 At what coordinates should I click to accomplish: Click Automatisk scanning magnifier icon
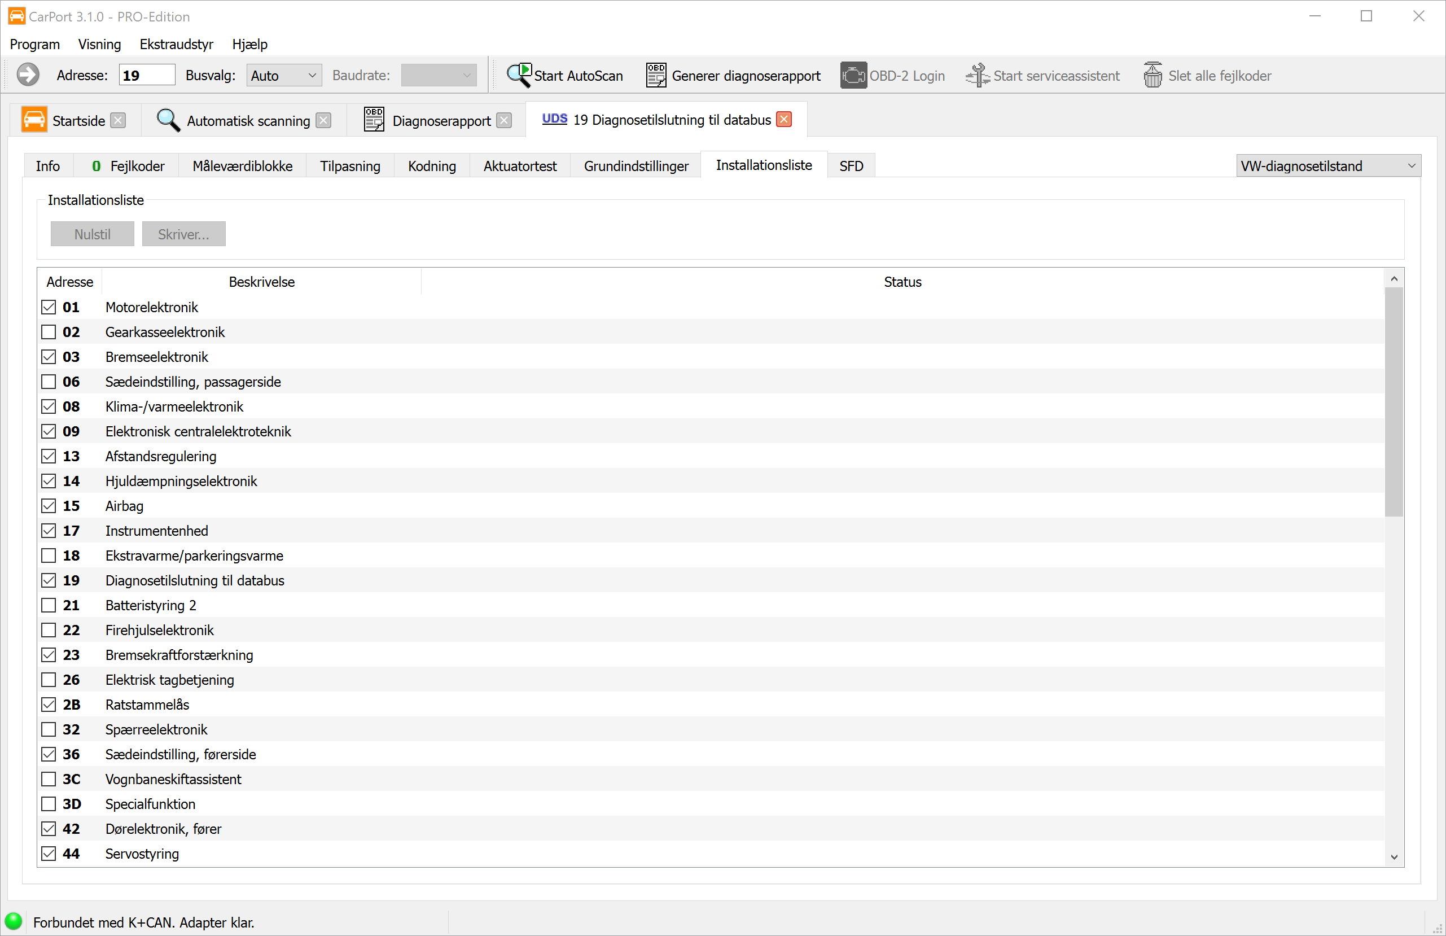tap(168, 120)
